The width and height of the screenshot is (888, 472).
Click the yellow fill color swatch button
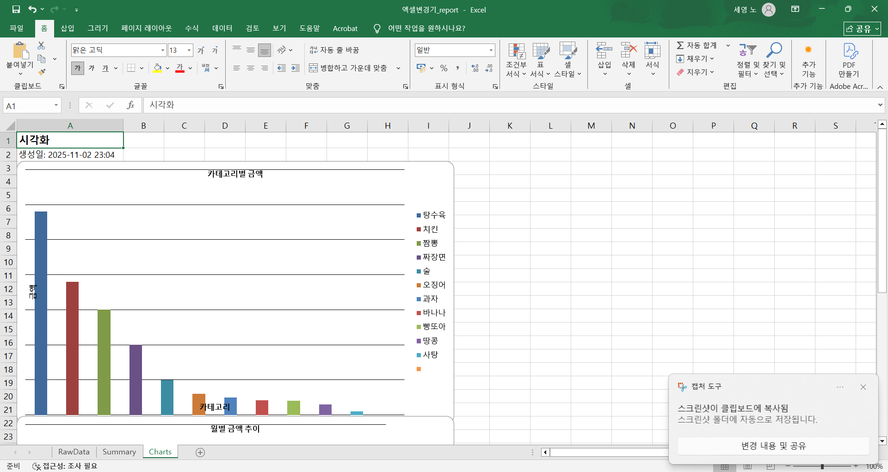pyautogui.click(x=157, y=68)
